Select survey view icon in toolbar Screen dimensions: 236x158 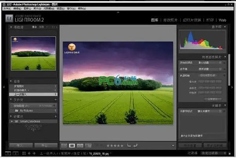88,145
